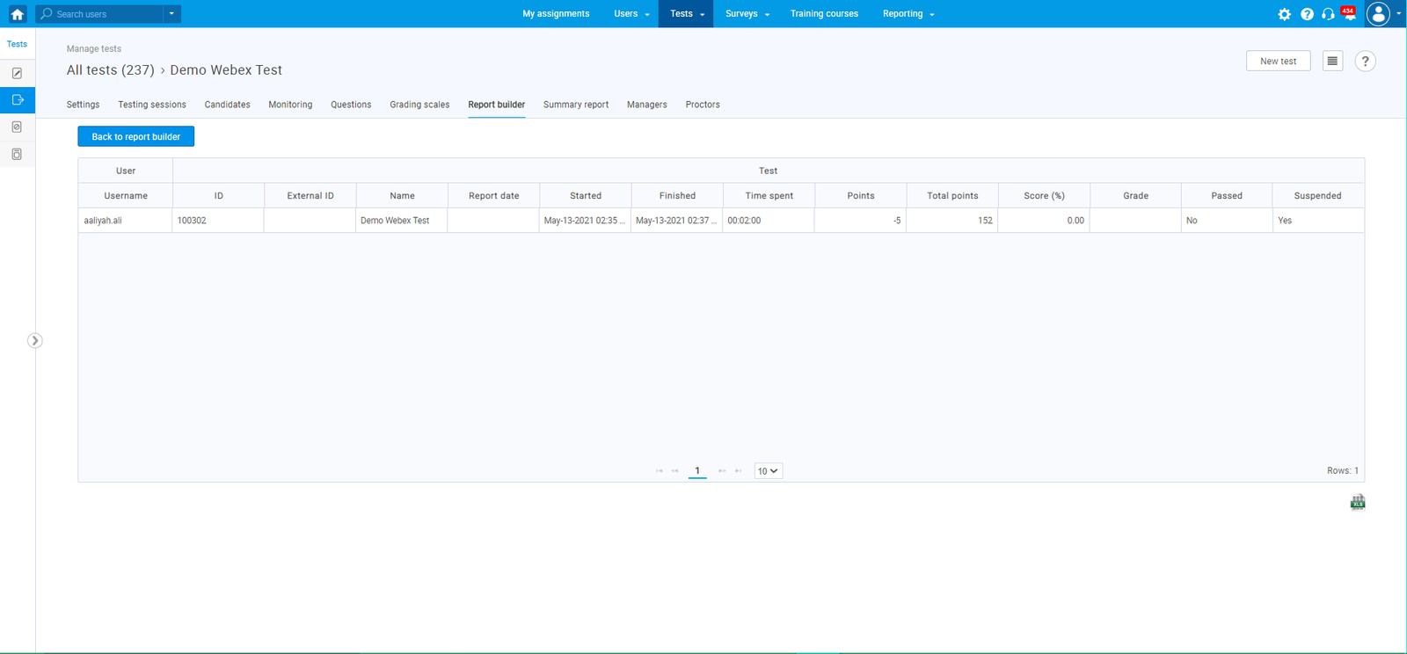
Task: Go to the Candidates tab
Action: tap(227, 105)
